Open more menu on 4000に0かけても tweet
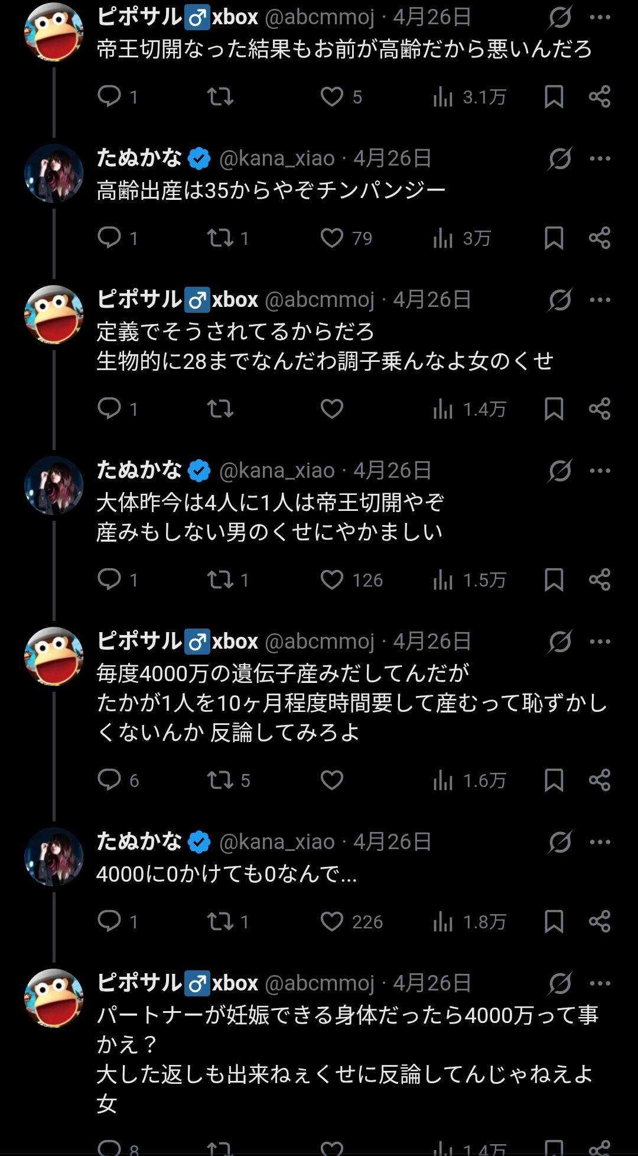The height and width of the screenshot is (1156, 638). 600,842
